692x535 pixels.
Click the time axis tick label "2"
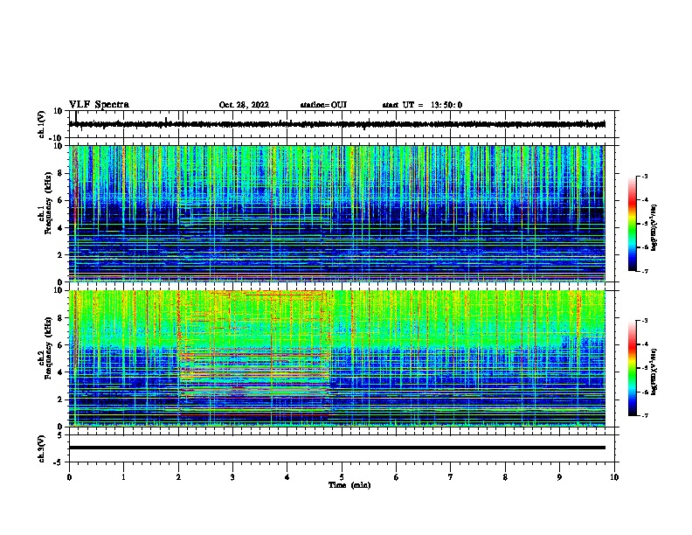click(178, 477)
